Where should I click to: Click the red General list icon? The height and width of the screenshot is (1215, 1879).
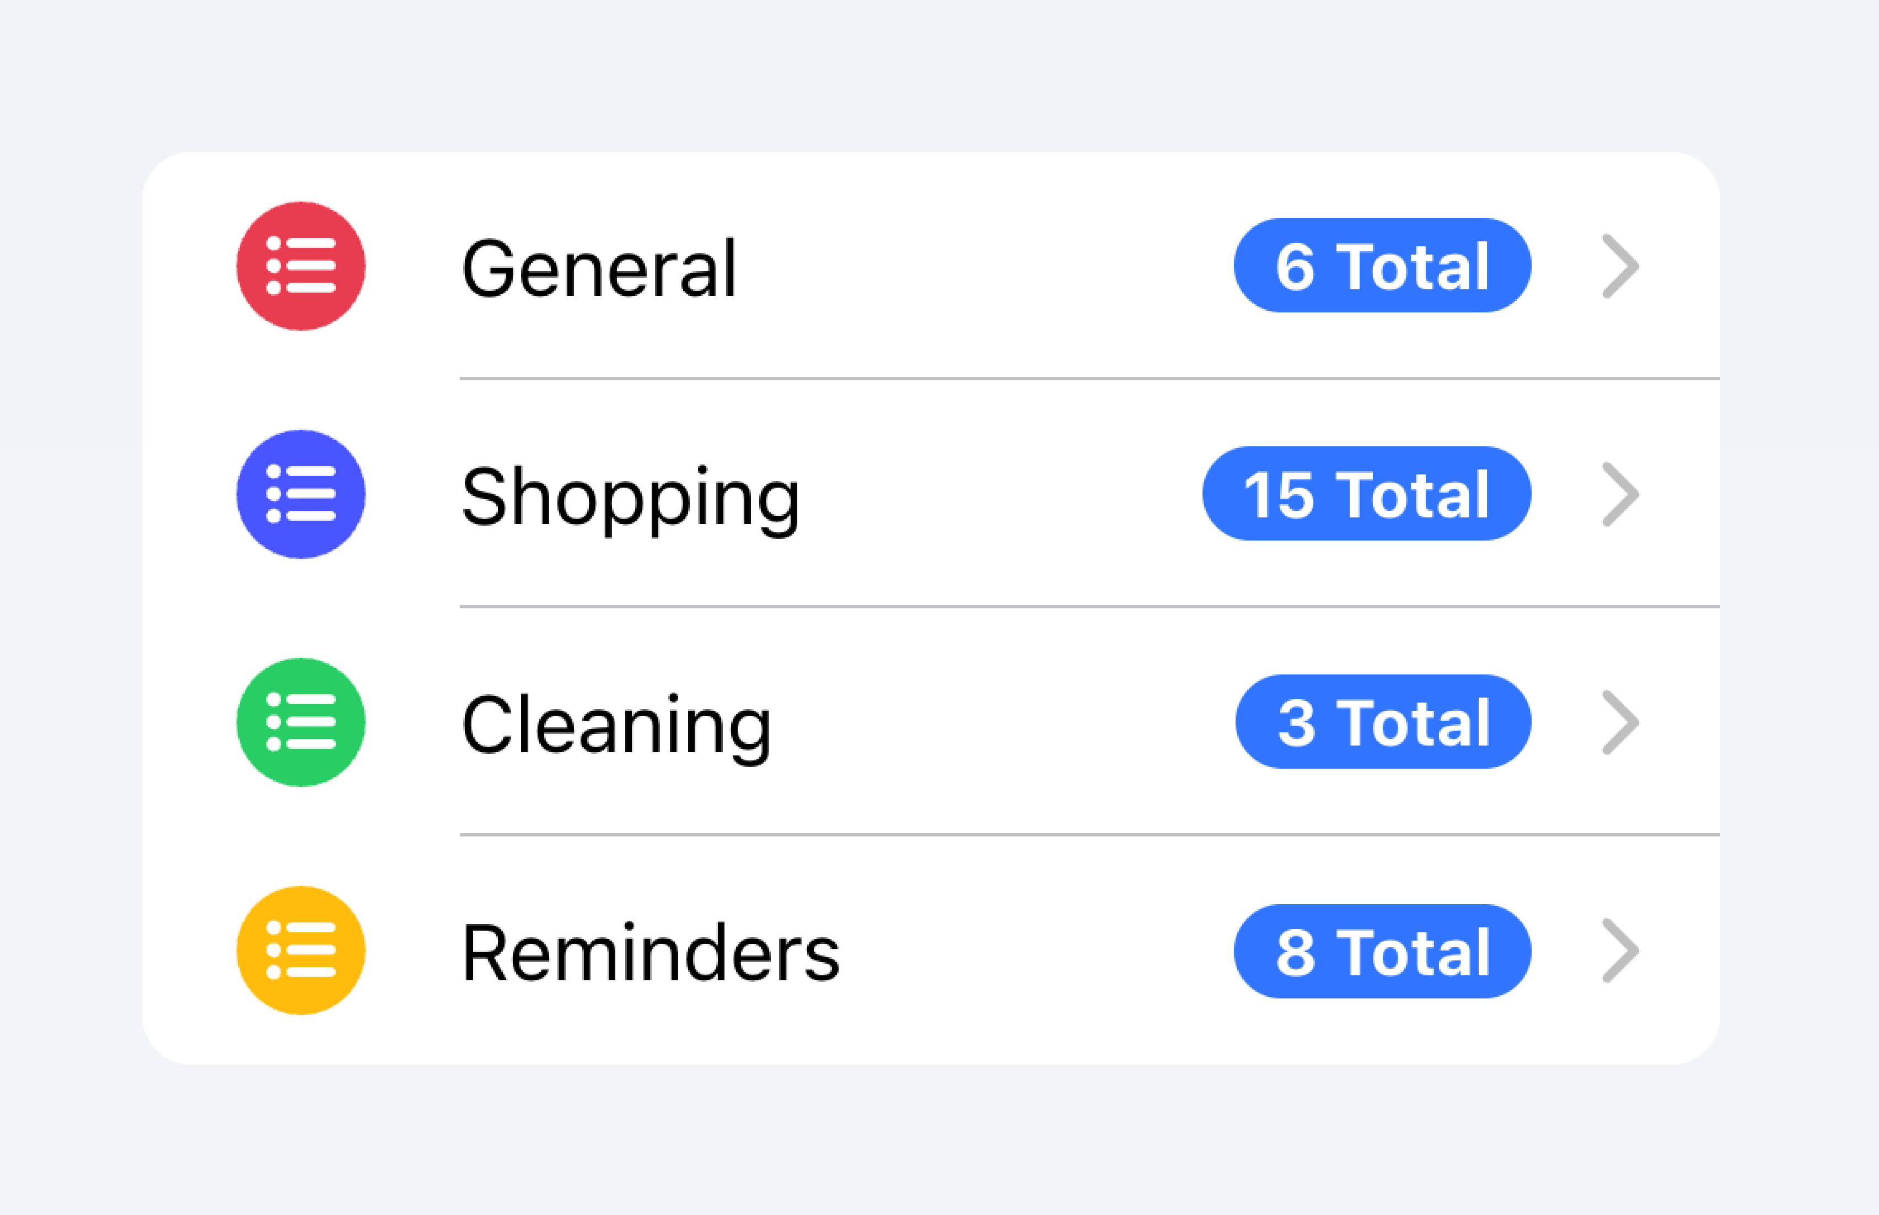point(302,267)
